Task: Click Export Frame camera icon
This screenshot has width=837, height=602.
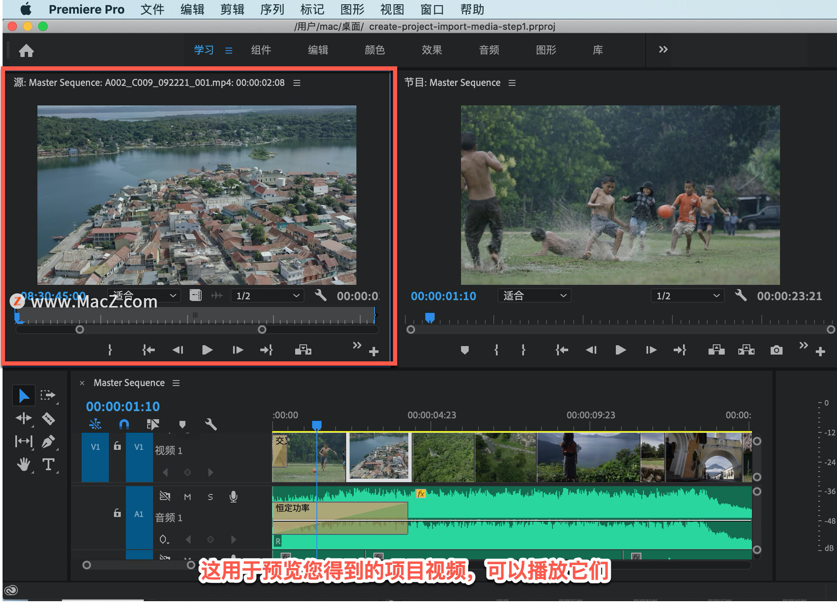Action: [776, 350]
